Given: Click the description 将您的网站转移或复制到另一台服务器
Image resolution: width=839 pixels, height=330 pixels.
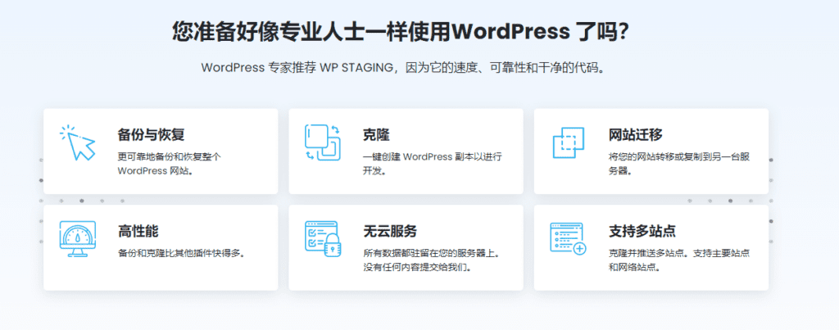Looking at the screenshot, I should [x=678, y=165].
